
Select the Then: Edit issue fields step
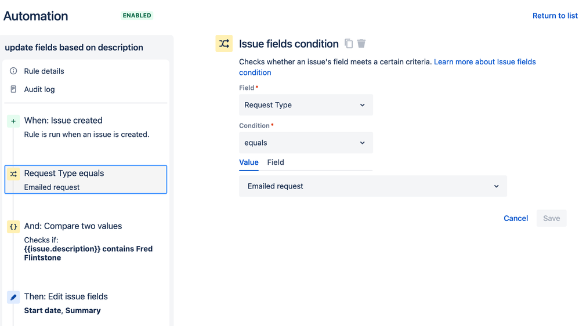(x=66, y=296)
